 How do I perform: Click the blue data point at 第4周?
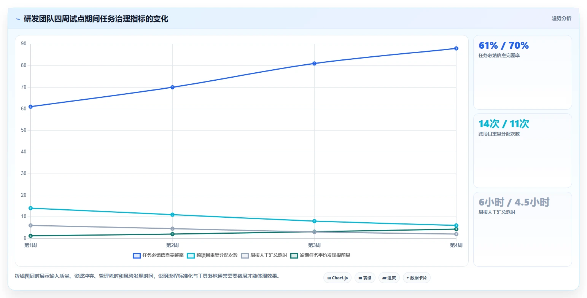pos(456,48)
